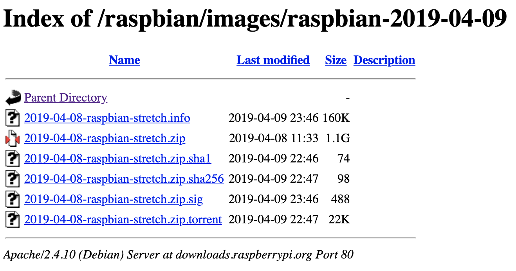Click the unknown-file icon beside the .zip.sig file
Viewport: 516px width, 271px height.
(x=13, y=199)
